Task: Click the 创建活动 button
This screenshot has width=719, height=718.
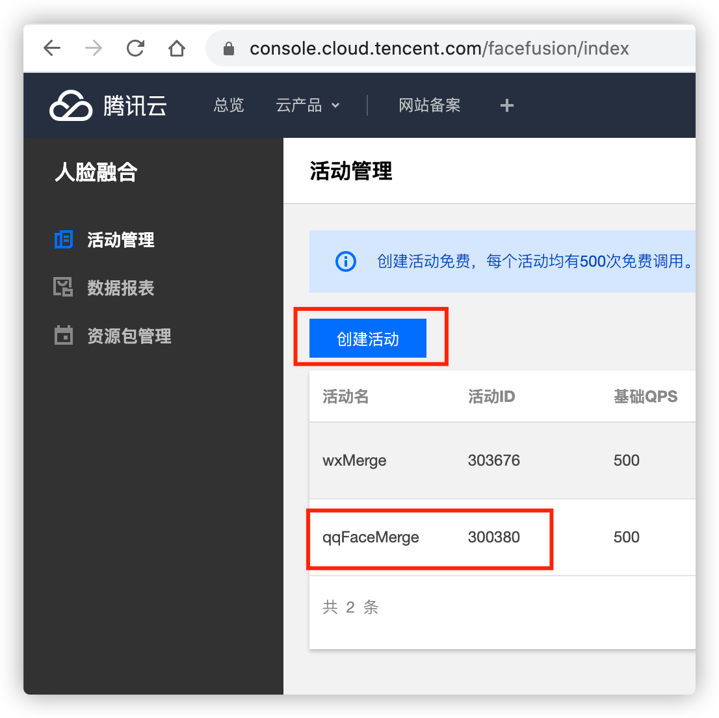Action: [368, 338]
